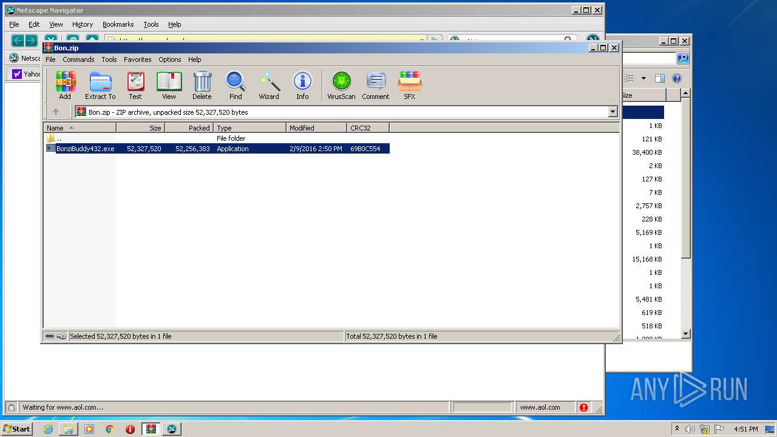Viewport: 777px width, 437px height.
Task: Open the WinRAR Tools menu
Action: [109, 59]
